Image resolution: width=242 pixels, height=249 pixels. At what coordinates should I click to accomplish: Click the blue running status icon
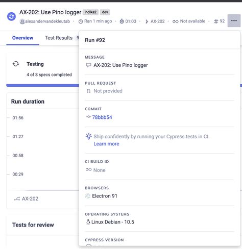(11, 17)
